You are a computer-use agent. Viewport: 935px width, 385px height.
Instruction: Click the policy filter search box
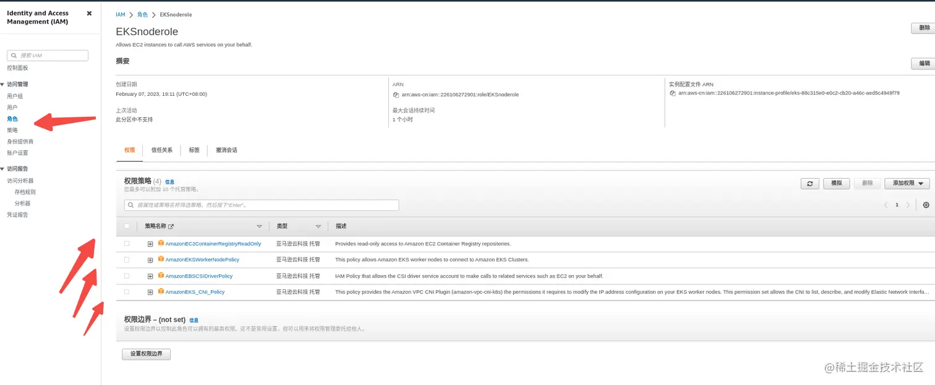262,205
